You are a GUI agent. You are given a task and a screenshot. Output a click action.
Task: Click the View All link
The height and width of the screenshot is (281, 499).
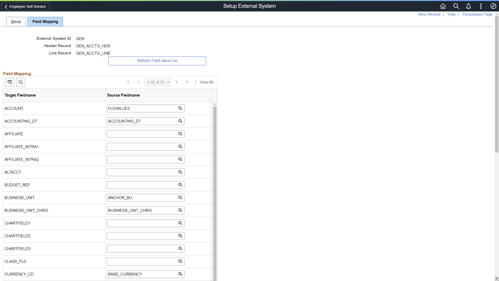(x=207, y=82)
